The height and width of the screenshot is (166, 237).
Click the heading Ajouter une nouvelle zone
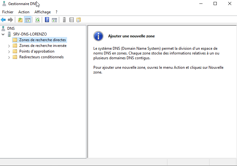click(x=131, y=36)
